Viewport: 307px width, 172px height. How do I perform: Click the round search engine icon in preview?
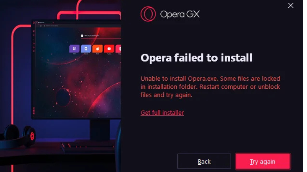82,36
